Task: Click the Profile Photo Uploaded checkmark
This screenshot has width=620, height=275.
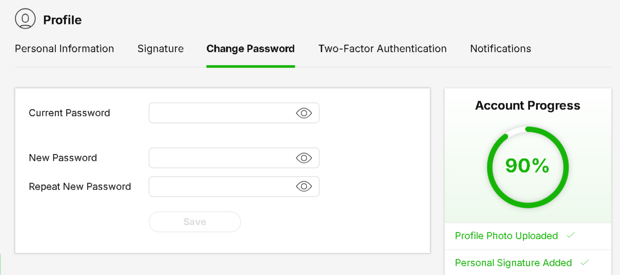Action: (x=571, y=235)
